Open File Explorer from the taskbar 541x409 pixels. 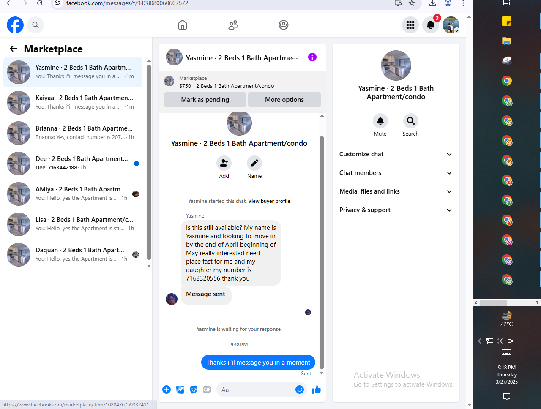coord(507,41)
